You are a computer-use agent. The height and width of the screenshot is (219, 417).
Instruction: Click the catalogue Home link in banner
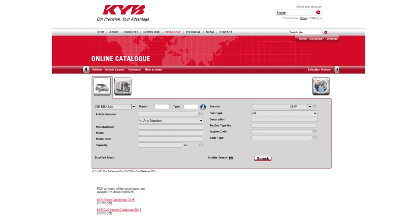point(303,39)
